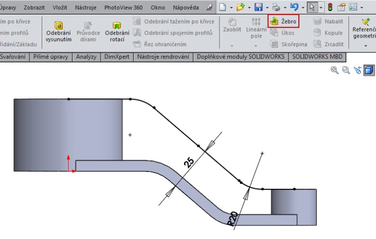The height and width of the screenshot is (239, 376).
Task: Select Odebrání spojením profilů
Action: click(172, 33)
